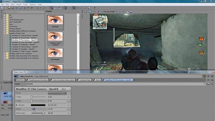Open the File menu
Viewport: 215px width, 121px height.
[2, 4]
